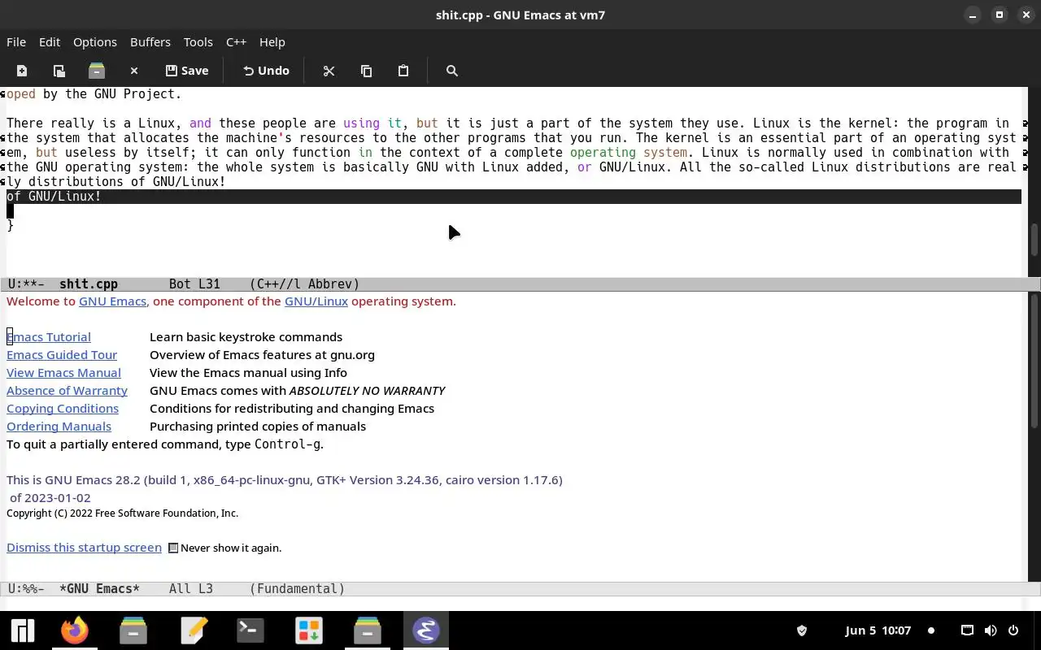
Task: Click the All L3 position indicator
Action: (x=191, y=588)
